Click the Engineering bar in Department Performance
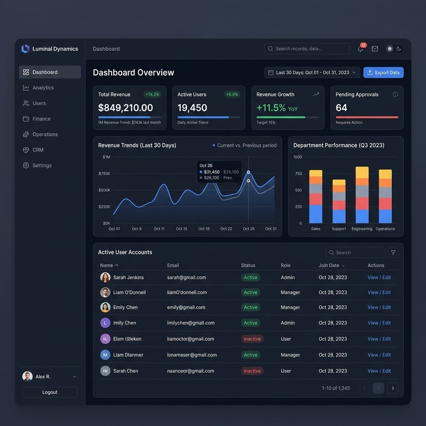The width and height of the screenshot is (426, 426). [x=362, y=195]
